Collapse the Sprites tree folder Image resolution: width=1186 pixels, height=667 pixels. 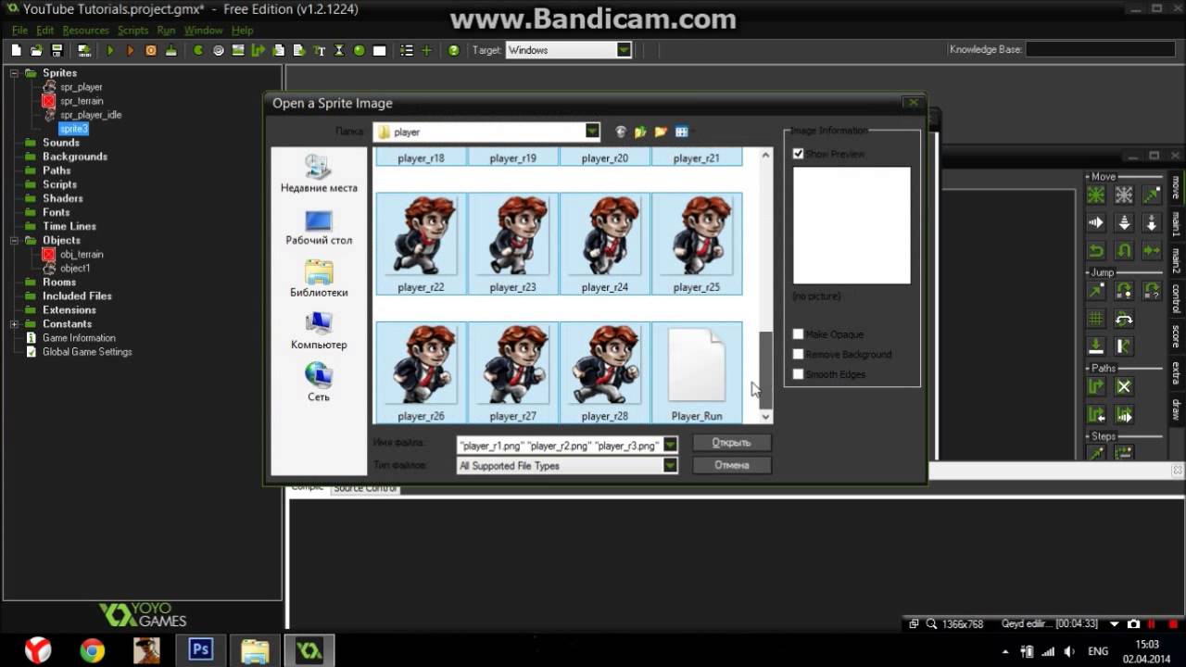click(x=14, y=73)
